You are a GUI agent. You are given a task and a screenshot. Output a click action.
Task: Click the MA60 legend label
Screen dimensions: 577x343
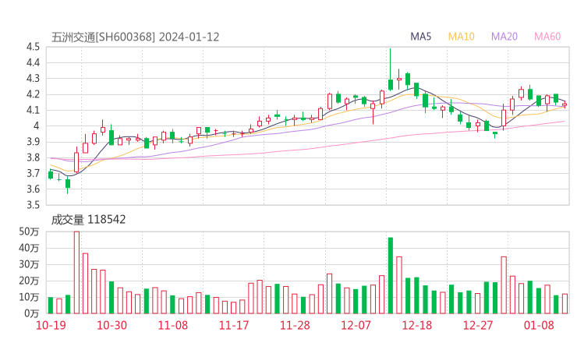click(547, 37)
